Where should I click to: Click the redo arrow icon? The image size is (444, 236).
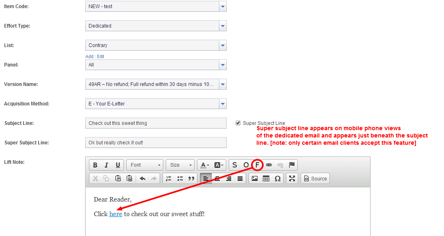(x=154, y=179)
